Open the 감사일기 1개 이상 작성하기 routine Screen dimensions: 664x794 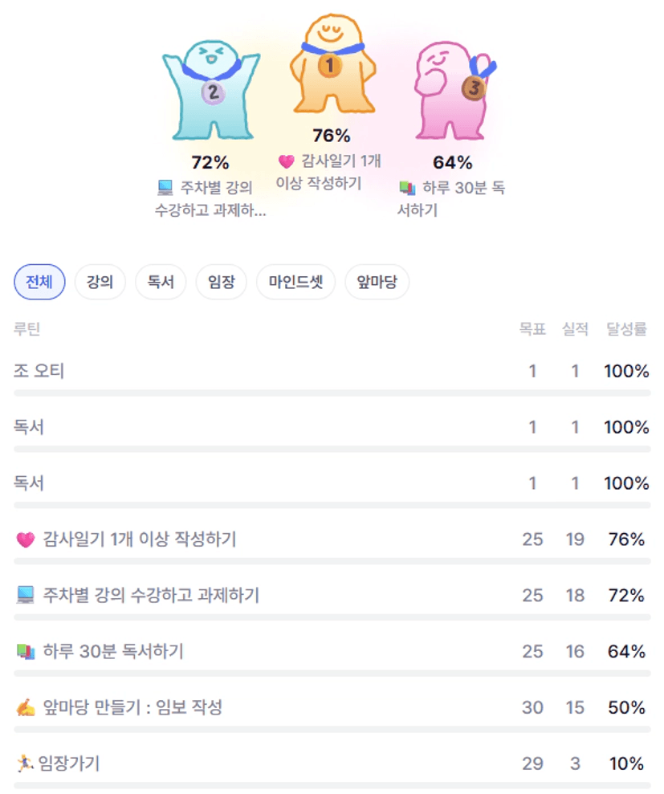pyautogui.click(x=140, y=540)
